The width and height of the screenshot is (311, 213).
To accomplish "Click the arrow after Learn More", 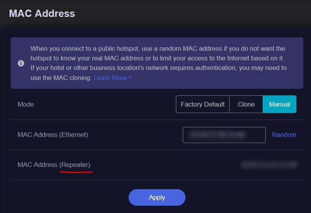I will (130, 78).
